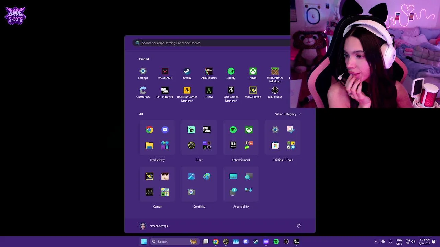Open Spotify in the Entertainment category

[x=233, y=130]
